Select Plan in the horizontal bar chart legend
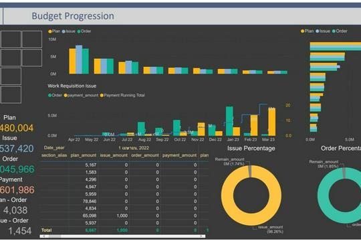 [307, 31]
